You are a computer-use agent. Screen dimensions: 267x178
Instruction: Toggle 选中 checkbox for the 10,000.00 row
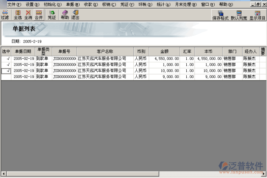tap(6, 71)
